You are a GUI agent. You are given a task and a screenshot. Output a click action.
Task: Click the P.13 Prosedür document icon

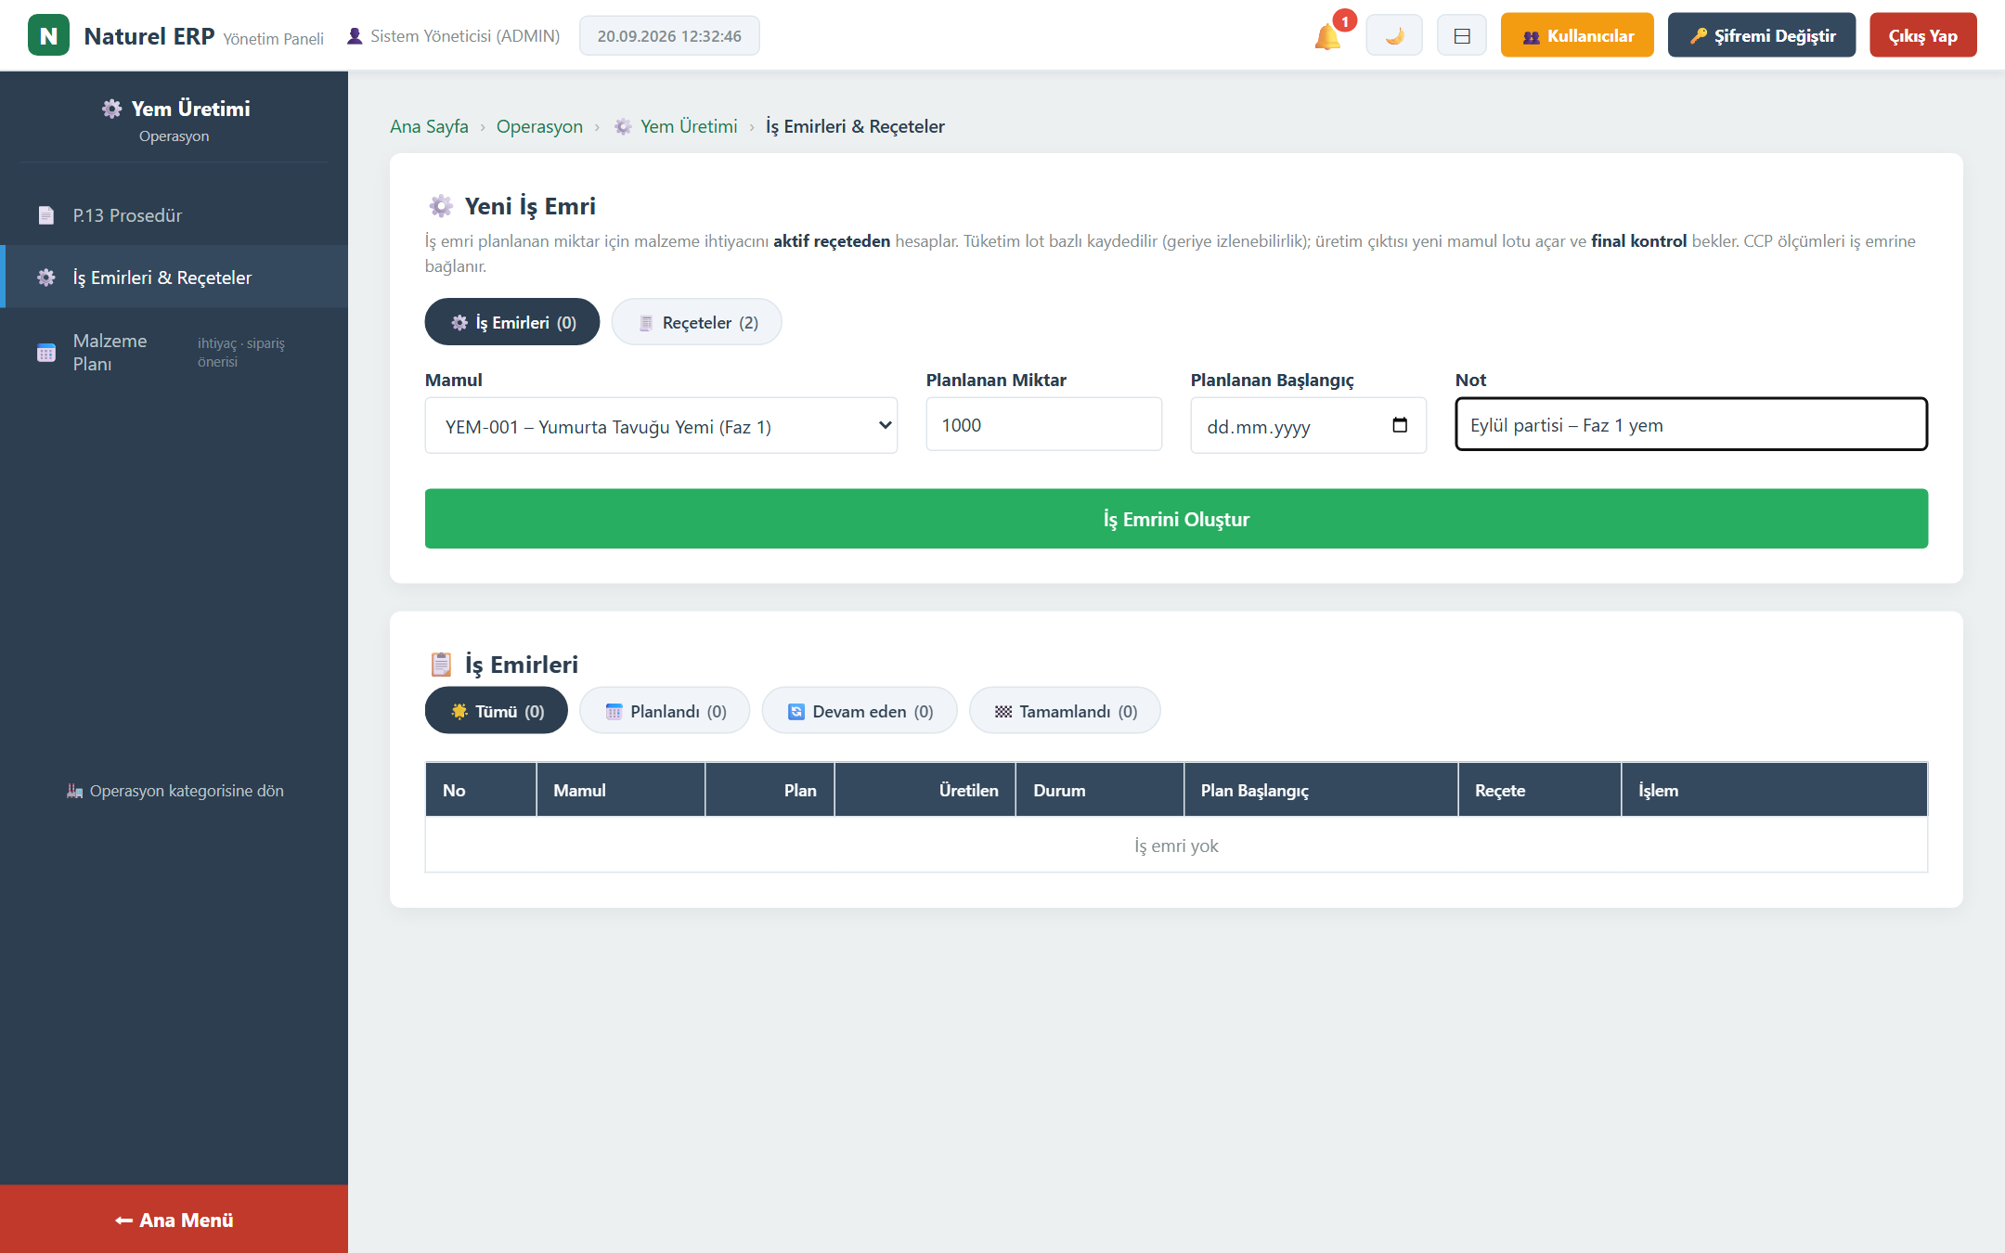pyautogui.click(x=46, y=215)
